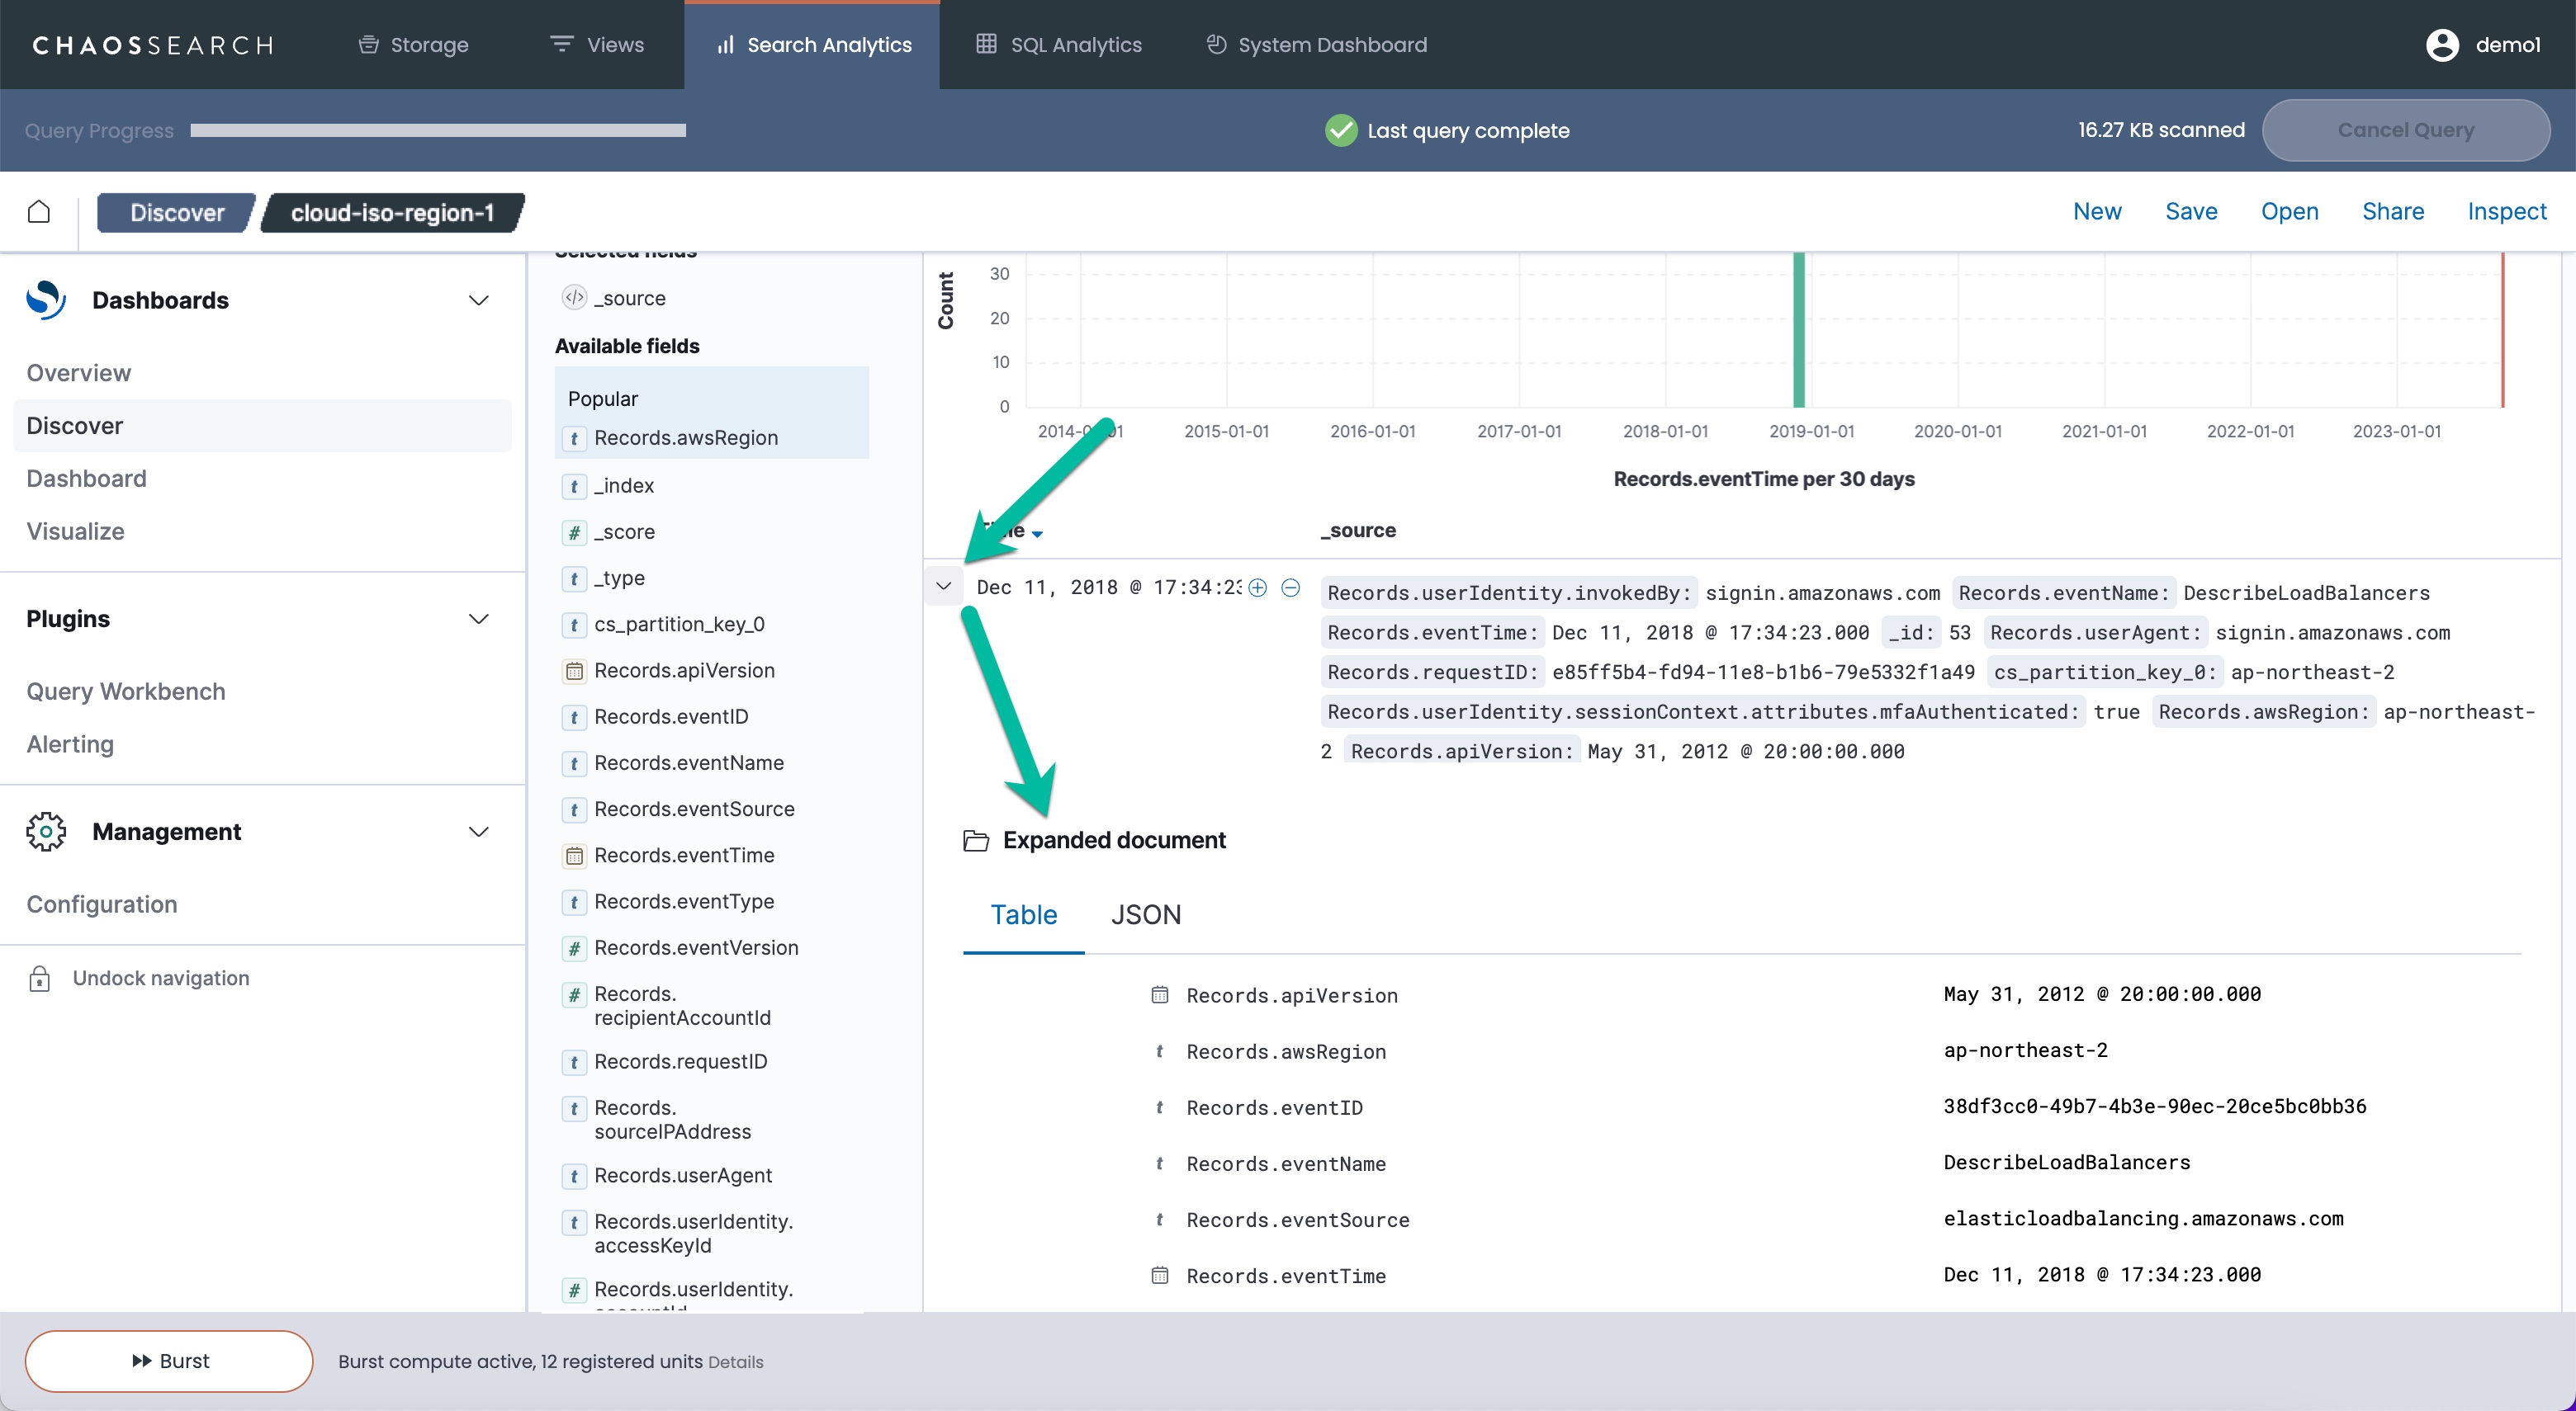Click the Records.requestID string type icon

(574, 1062)
